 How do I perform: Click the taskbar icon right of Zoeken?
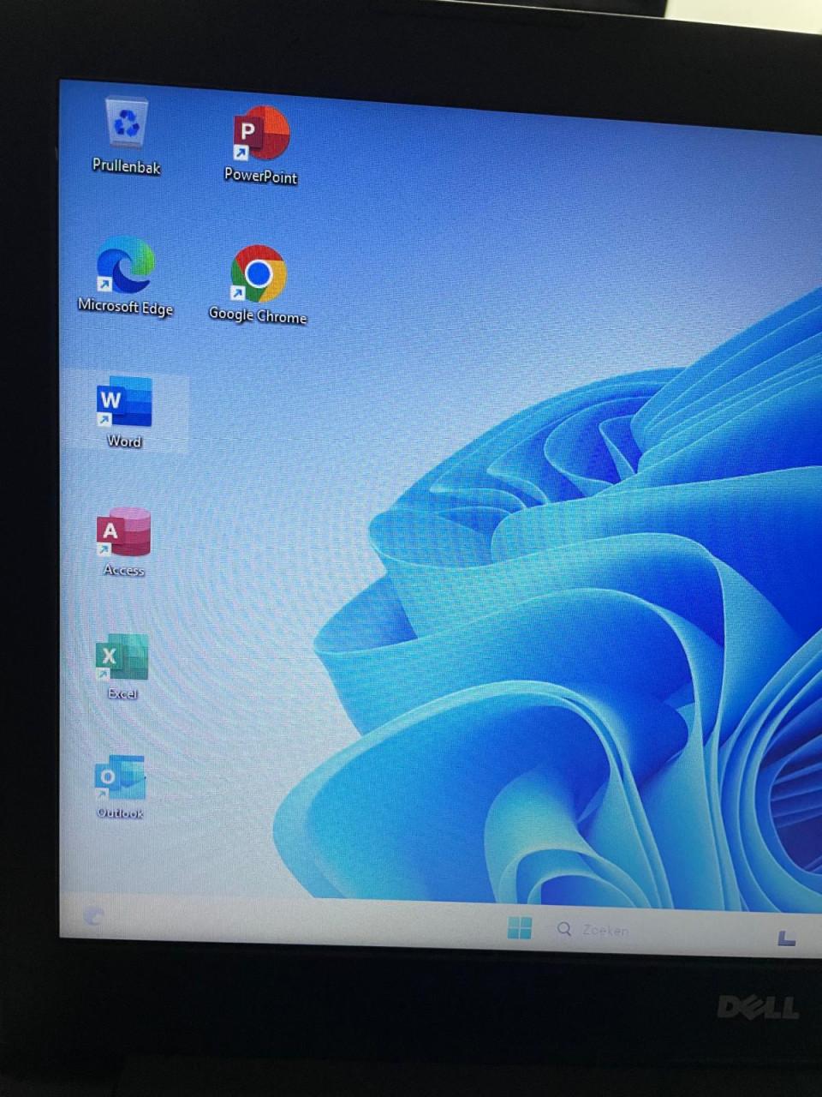tap(786, 938)
